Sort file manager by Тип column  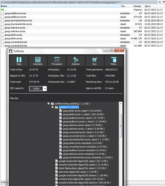pos(126,6)
